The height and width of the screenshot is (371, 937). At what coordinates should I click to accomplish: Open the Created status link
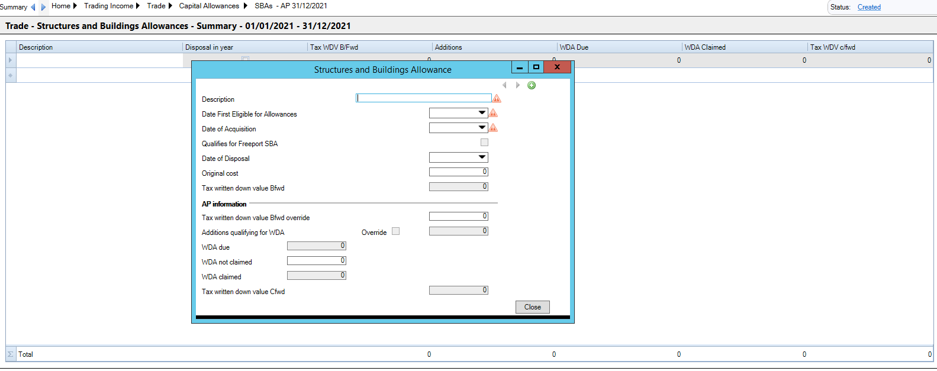click(x=869, y=7)
